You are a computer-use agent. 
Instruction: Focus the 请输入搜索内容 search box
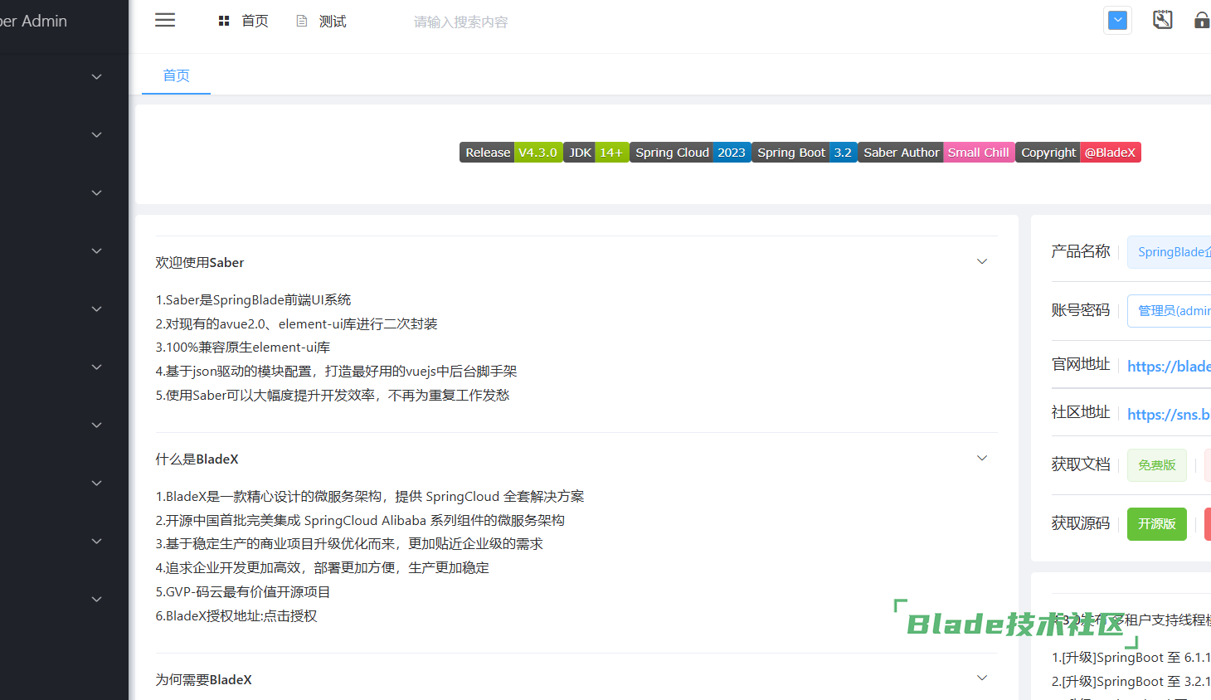pyautogui.click(x=461, y=22)
